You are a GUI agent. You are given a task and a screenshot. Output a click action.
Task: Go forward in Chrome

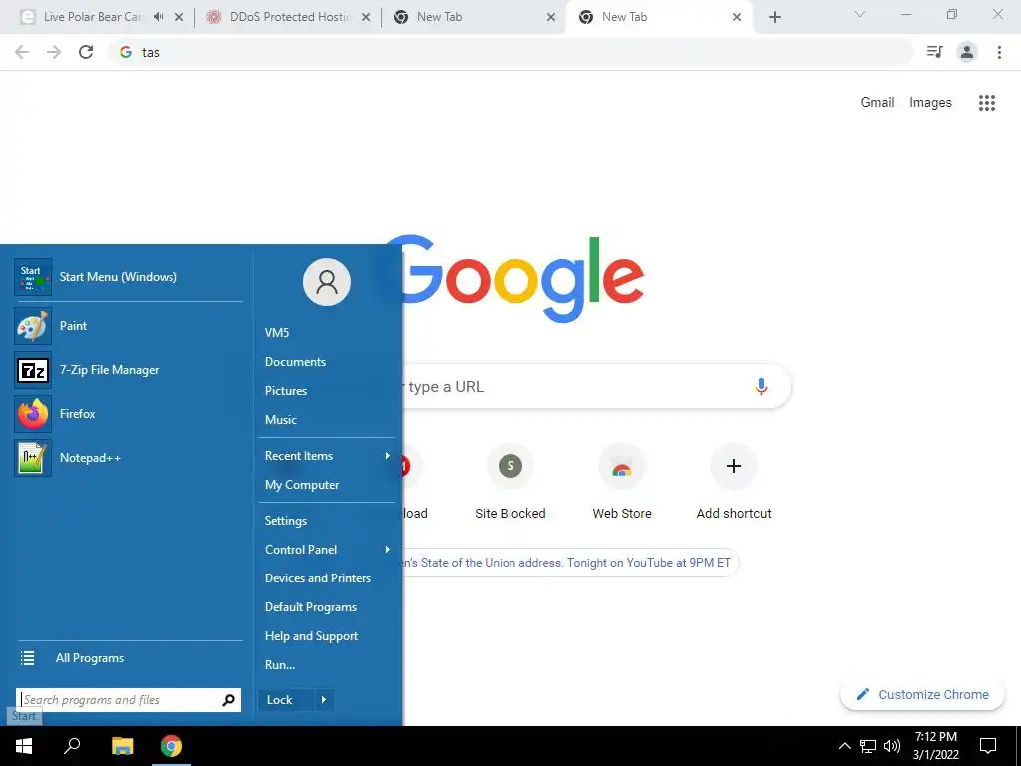(54, 52)
